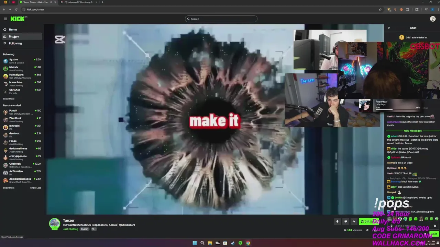Mute the Tanzer Stream tab audio icon
Image resolution: width=440 pixels, height=247 pixels.
click(51, 2)
